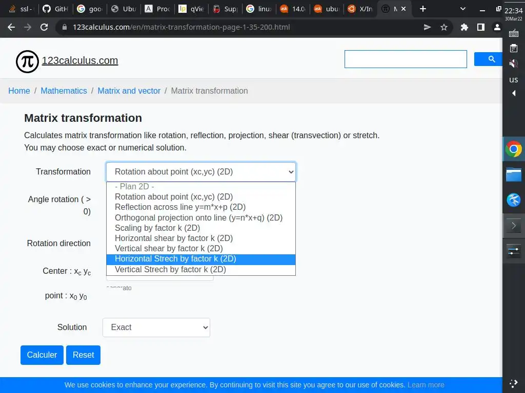Click the browser forward arrow
This screenshot has width=525, height=393.
click(28, 27)
